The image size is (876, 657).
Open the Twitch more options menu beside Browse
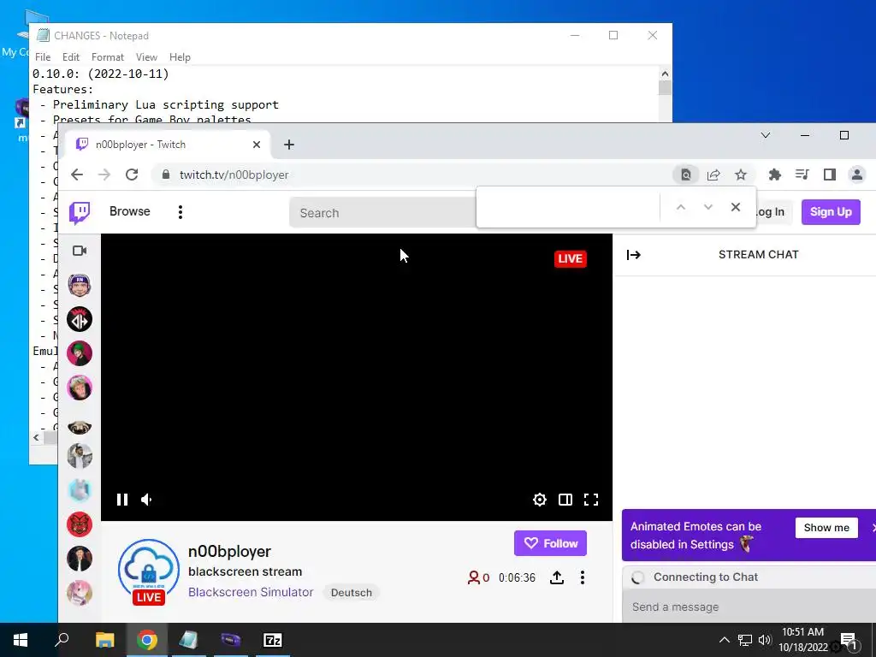click(180, 212)
